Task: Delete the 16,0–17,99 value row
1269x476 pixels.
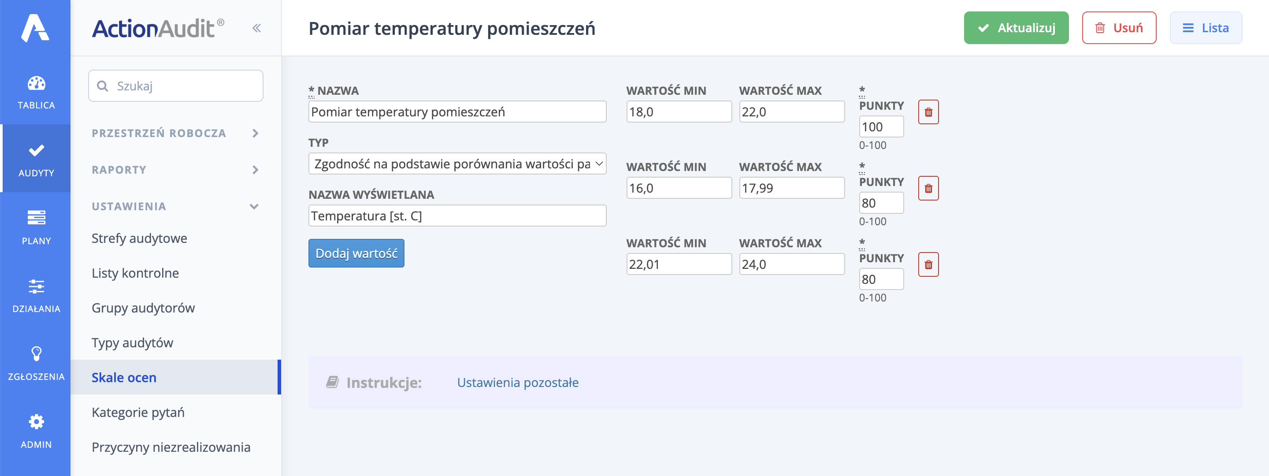Action: click(928, 188)
